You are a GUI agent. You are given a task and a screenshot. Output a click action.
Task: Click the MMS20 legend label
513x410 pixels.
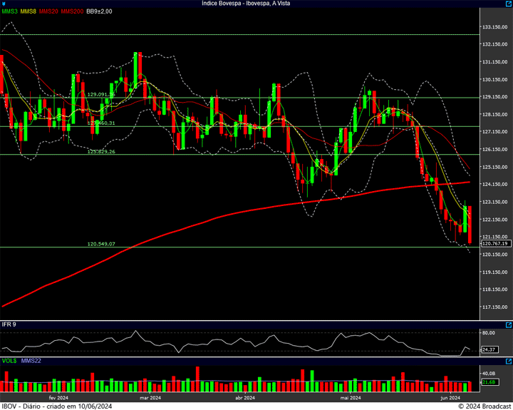click(48, 12)
